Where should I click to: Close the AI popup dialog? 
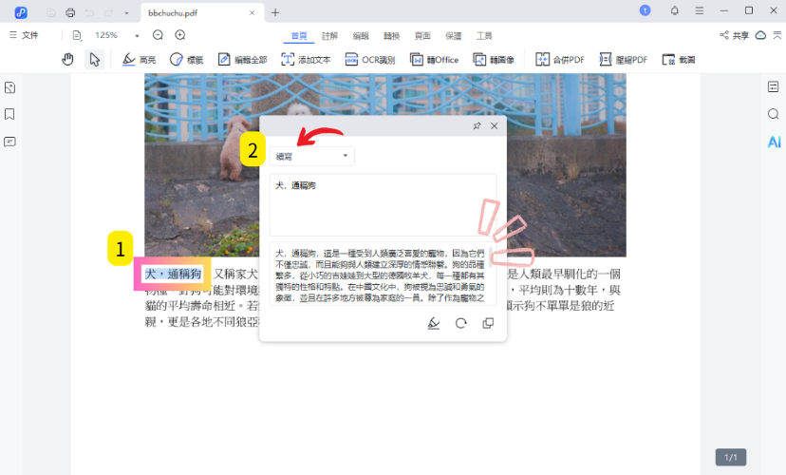[495, 126]
